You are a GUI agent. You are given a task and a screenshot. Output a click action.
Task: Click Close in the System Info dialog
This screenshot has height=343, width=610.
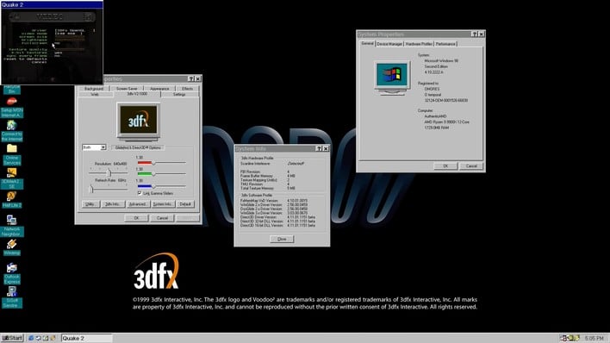click(x=282, y=239)
